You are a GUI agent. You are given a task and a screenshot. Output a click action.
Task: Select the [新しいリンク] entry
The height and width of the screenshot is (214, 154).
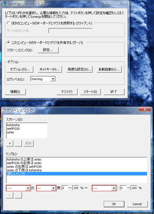point(77,174)
